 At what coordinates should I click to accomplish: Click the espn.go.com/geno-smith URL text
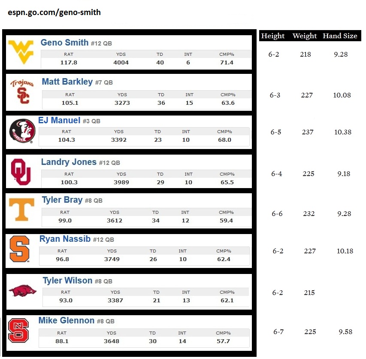click(54, 12)
